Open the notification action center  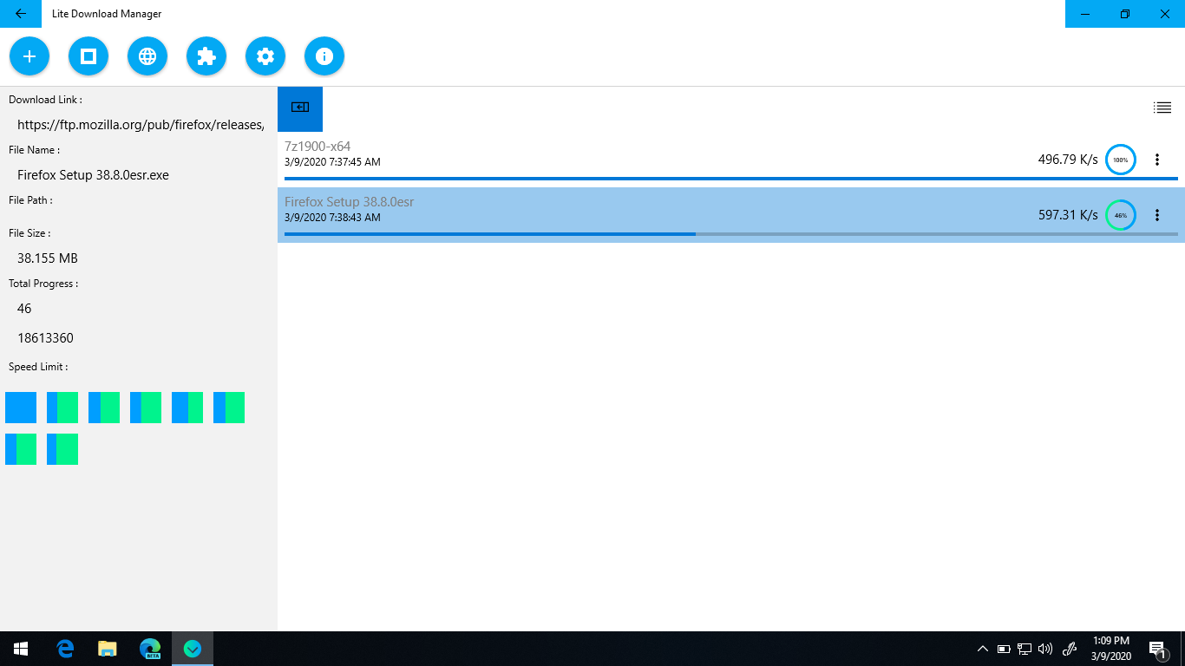(1157, 649)
